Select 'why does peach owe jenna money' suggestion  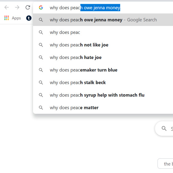click(x=103, y=20)
